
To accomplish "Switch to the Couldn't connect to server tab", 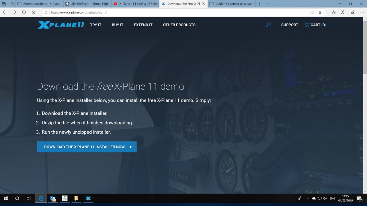I will (x=231, y=4).
